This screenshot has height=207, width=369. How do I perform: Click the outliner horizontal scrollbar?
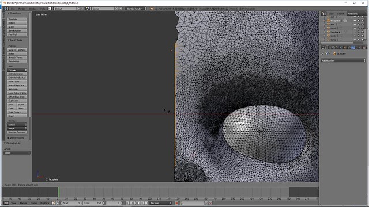pos(337,43)
